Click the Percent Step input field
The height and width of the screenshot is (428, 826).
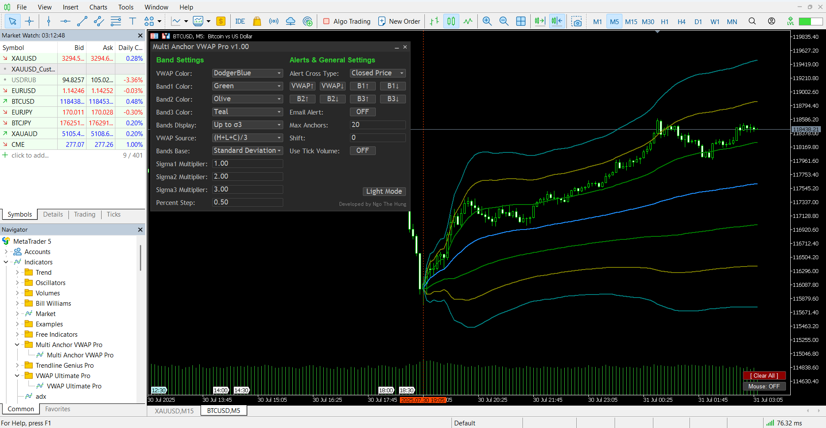click(247, 202)
